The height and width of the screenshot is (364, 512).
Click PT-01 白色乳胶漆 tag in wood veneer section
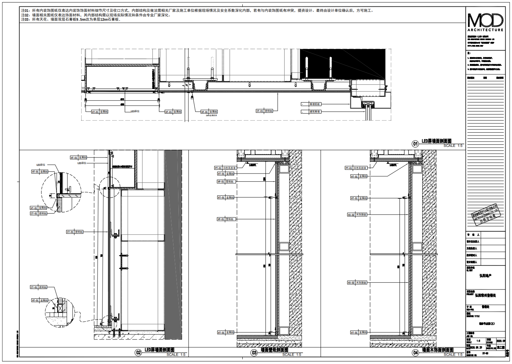[356, 168]
